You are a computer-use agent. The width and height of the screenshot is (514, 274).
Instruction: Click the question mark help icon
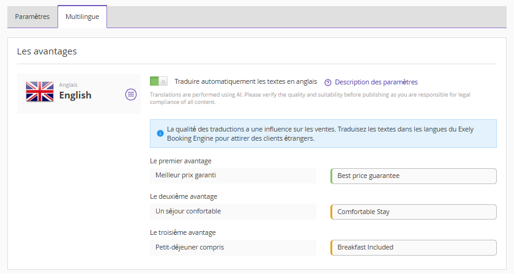pyautogui.click(x=328, y=83)
